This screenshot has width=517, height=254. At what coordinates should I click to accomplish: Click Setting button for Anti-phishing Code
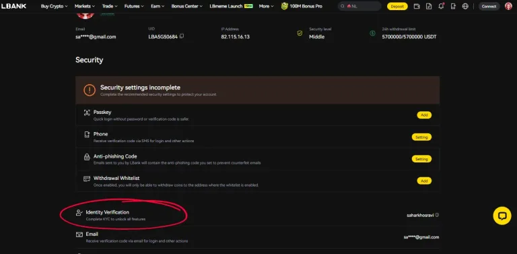pos(421,159)
